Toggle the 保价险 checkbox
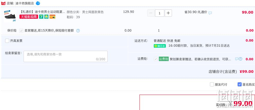Viewport: 255px width, 110px height. click(x=21, y=31)
